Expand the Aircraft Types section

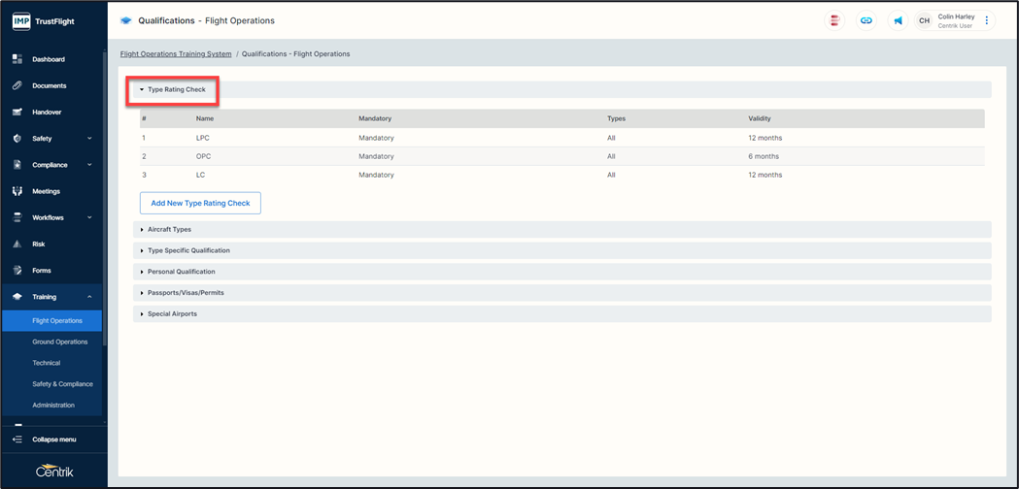click(x=169, y=230)
